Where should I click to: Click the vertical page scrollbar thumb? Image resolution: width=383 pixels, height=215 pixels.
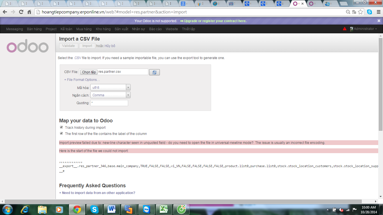coord(380,84)
